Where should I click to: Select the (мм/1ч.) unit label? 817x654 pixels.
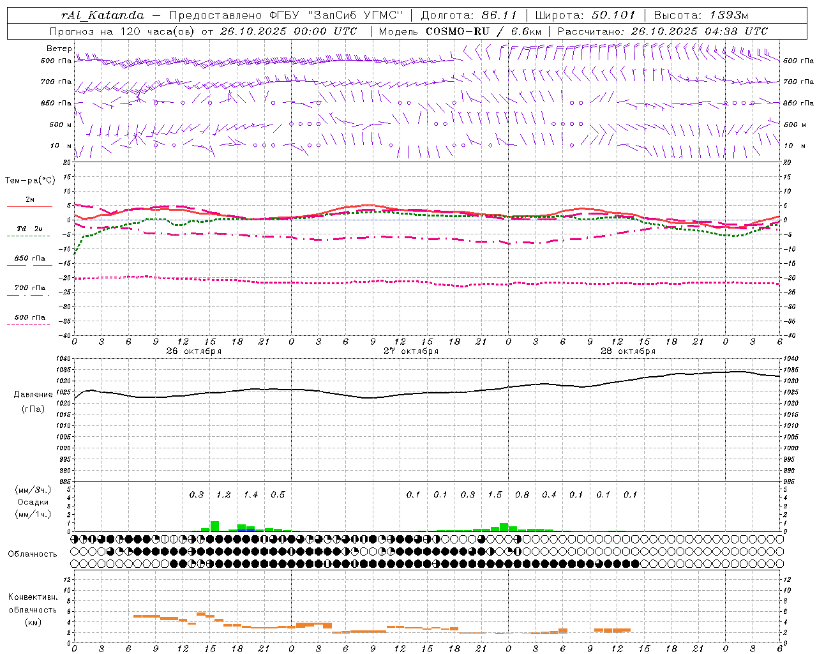(x=33, y=514)
